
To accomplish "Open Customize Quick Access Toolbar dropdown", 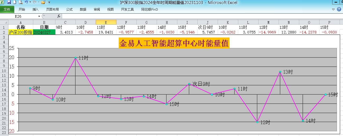I will point(49,2).
